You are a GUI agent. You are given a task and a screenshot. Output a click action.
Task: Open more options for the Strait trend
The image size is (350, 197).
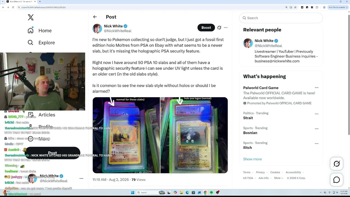[317, 114]
